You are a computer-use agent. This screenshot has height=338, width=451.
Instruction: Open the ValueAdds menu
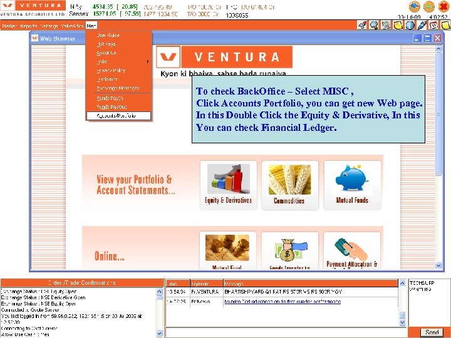[72, 26]
